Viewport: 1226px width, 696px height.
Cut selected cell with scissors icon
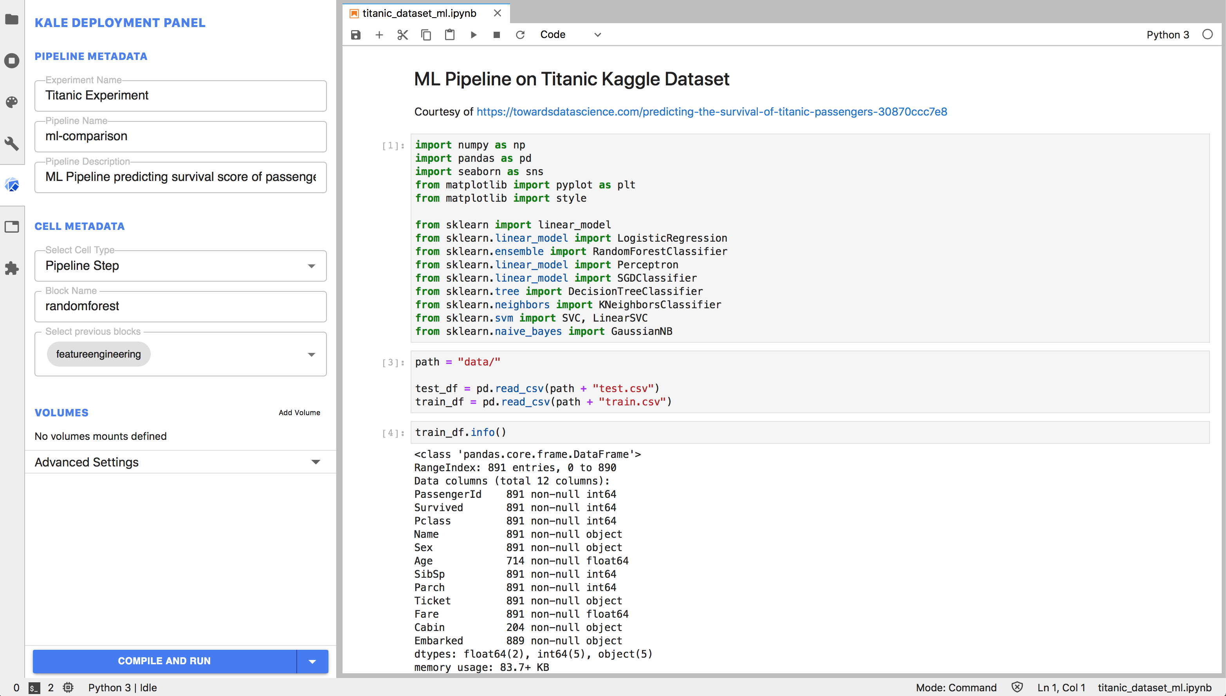point(403,35)
